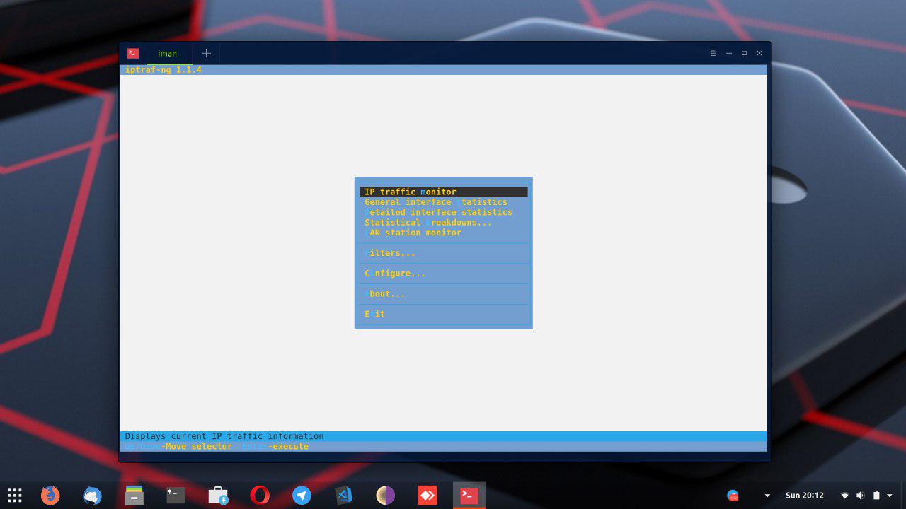This screenshot has width=906, height=509.
Task: Add a new terminal tab with plus
Action: pyautogui.click(x=206, y=53)
